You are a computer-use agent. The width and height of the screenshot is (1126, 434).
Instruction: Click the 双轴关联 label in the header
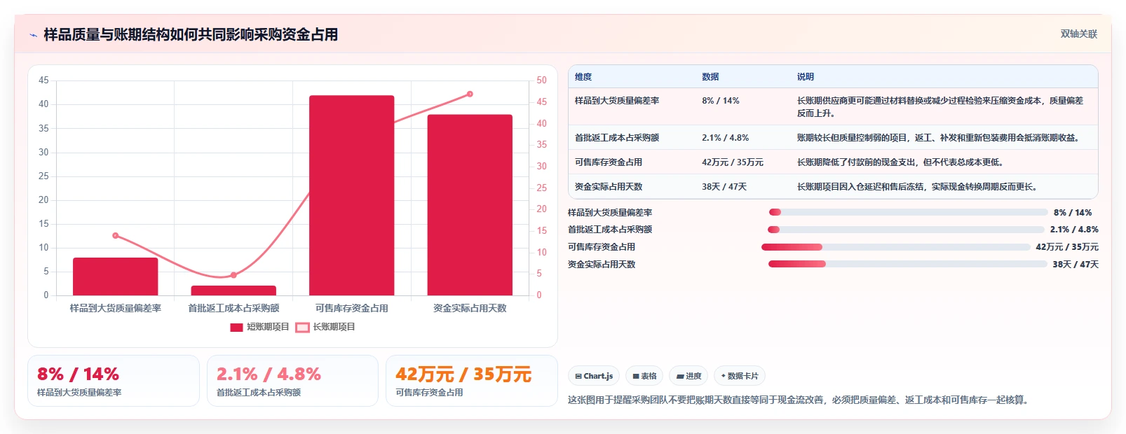(x=1078, y=34)
